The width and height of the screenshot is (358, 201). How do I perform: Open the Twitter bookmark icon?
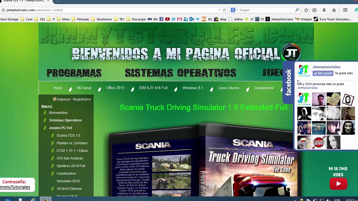(173, 19)
